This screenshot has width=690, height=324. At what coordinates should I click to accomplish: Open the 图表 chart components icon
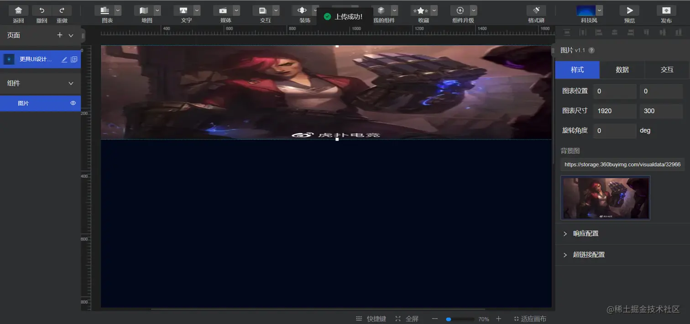[x=104, y=10]
